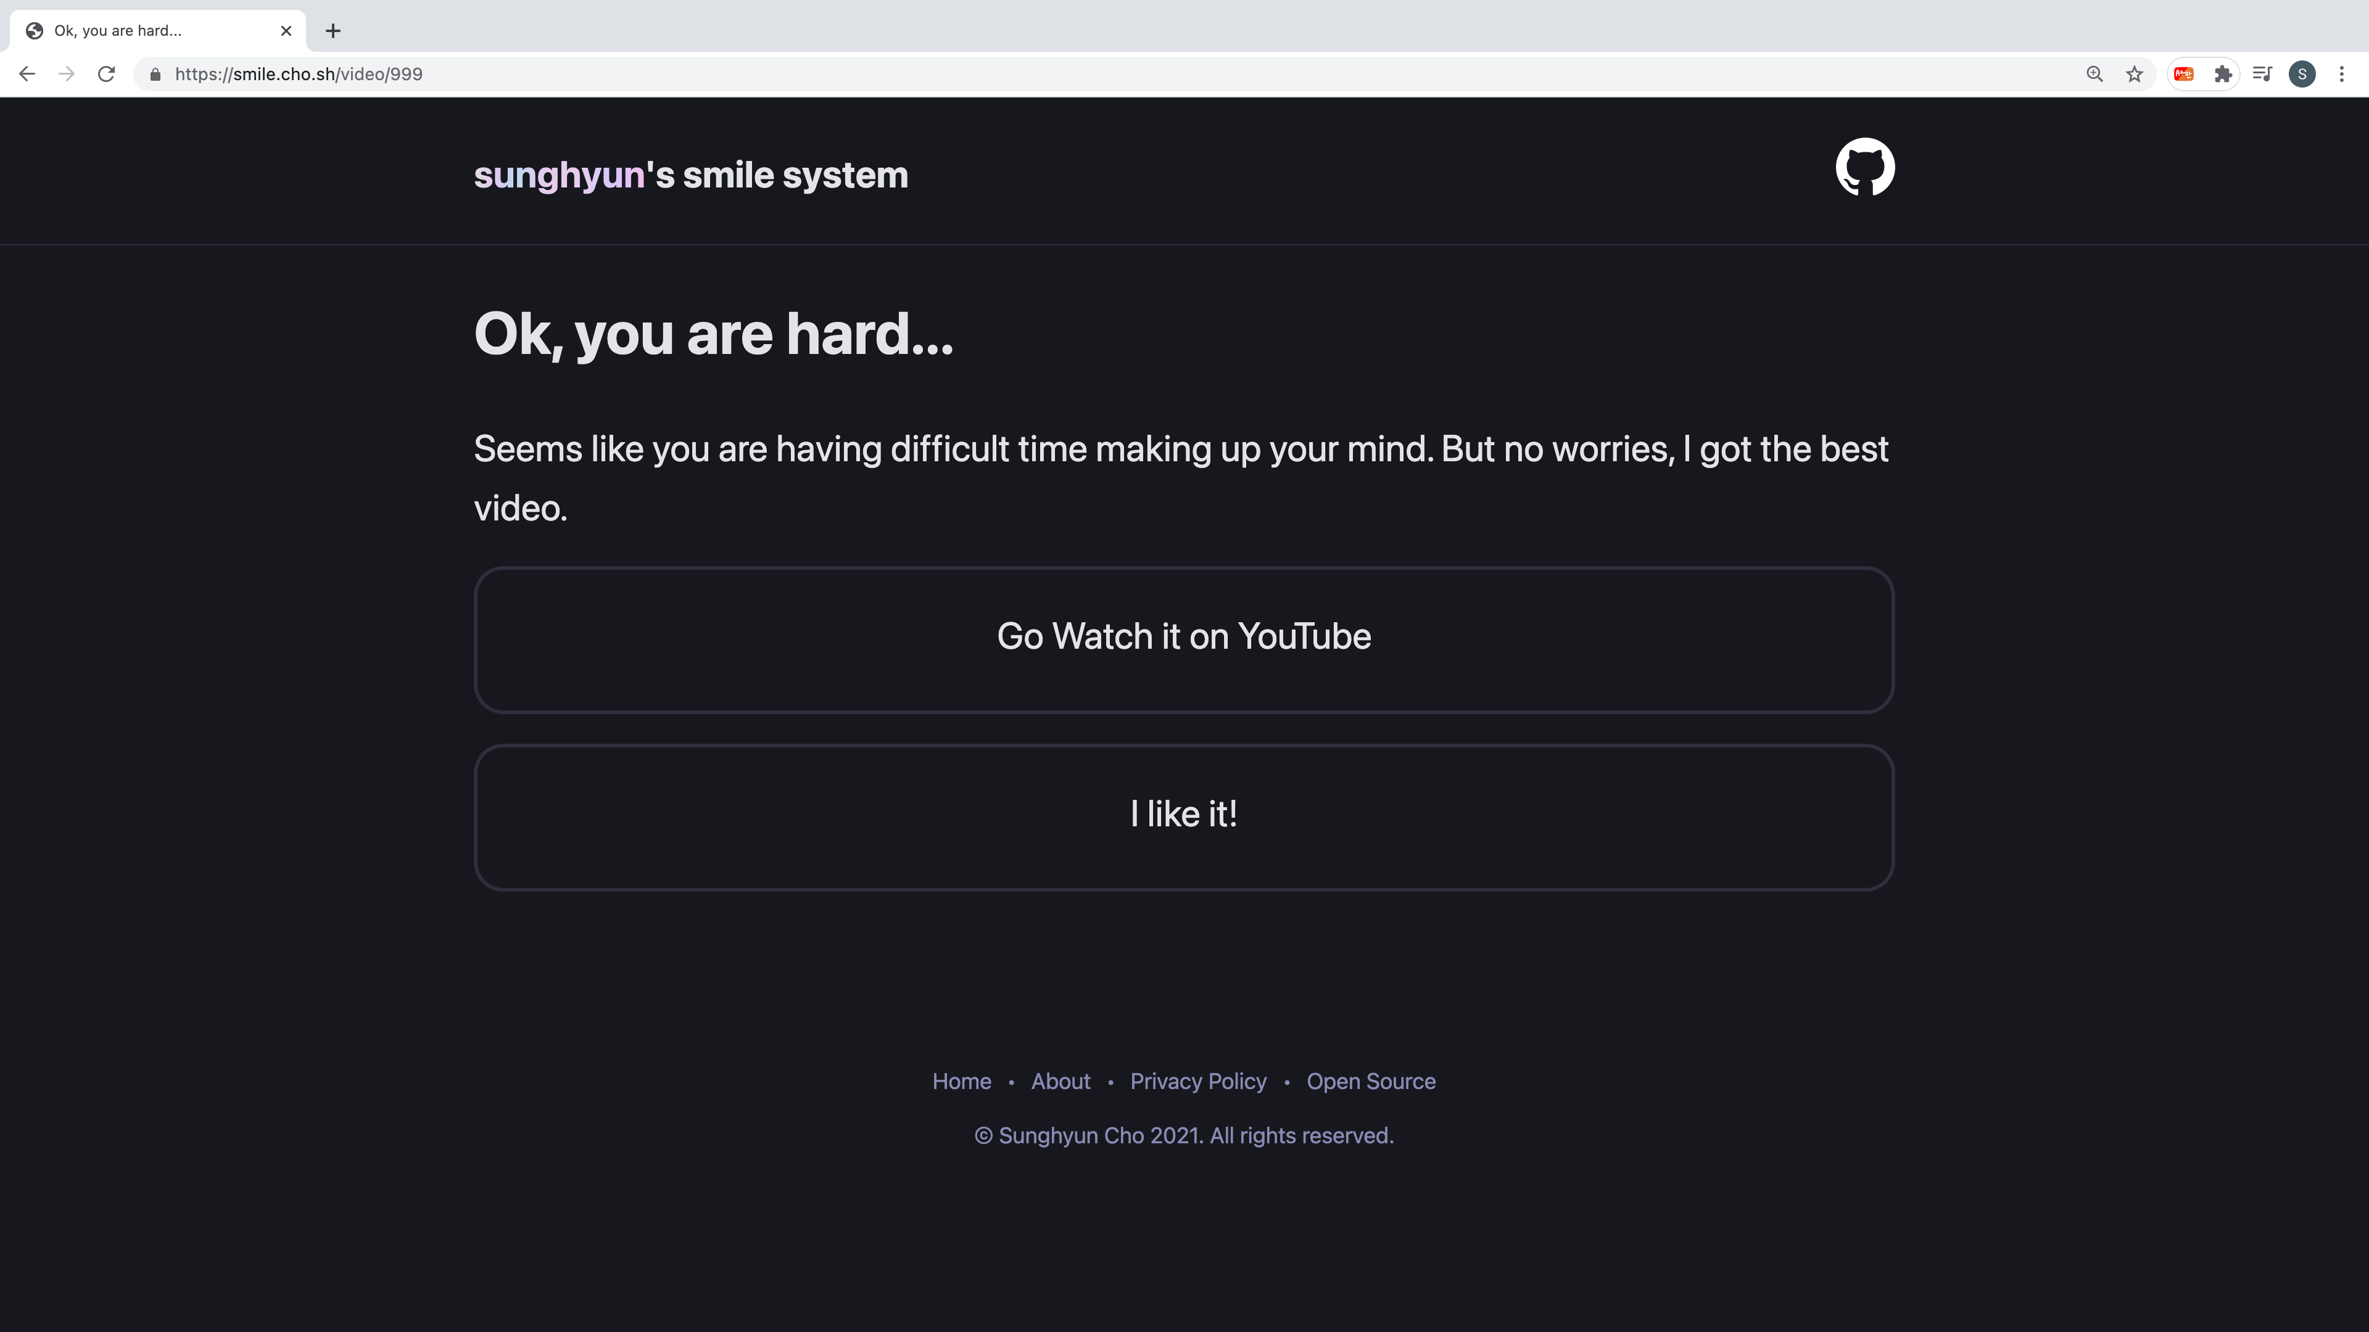
Task: Click the browser forward arrow
Action: (x=66, y=75)
